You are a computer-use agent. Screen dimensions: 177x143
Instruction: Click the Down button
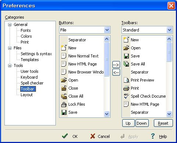pos(142,123)
